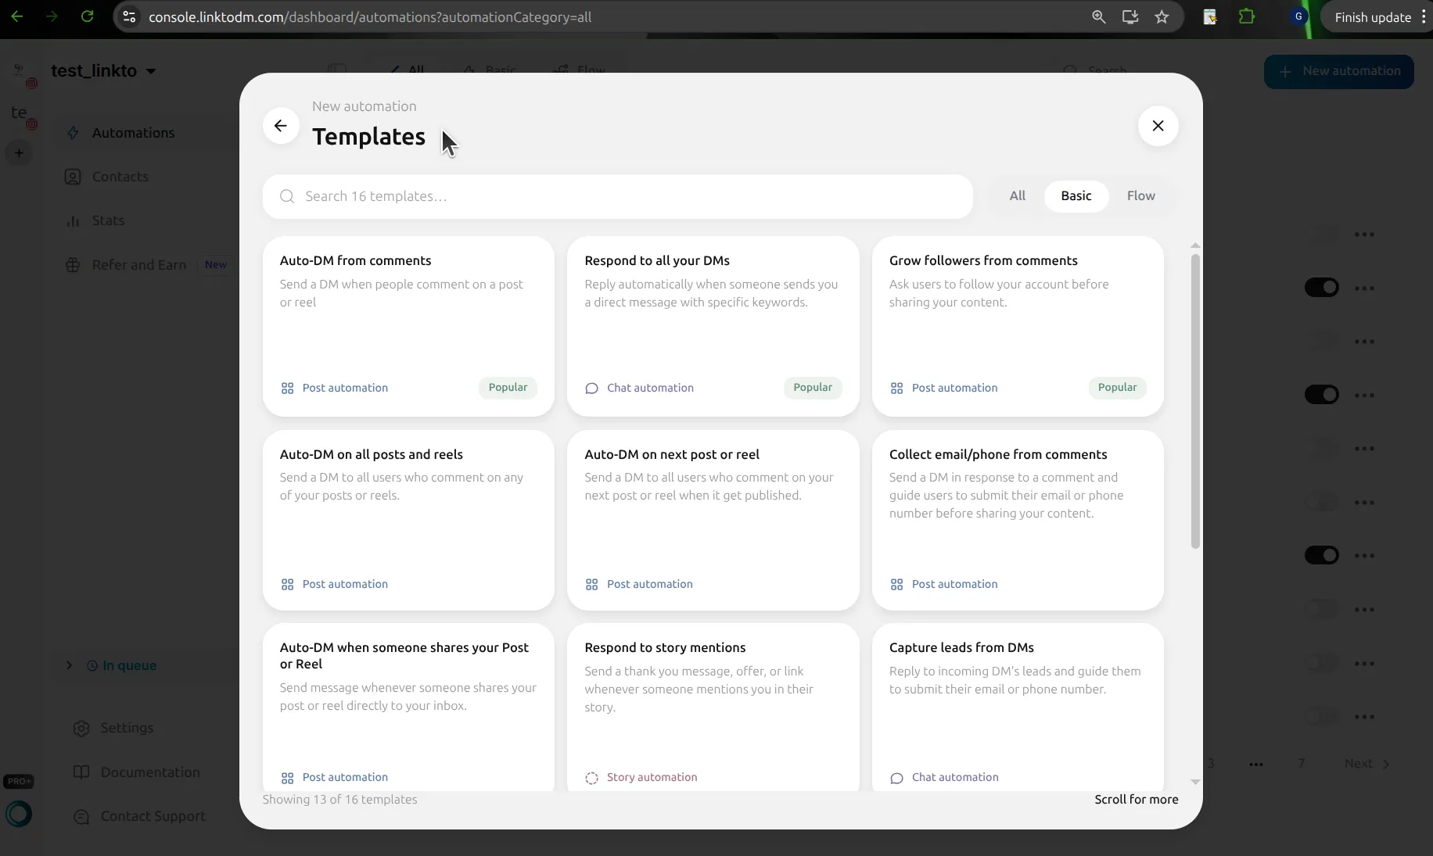Click the New automation button
This screenshot has height=856, width=1433.
[1338, 71]
